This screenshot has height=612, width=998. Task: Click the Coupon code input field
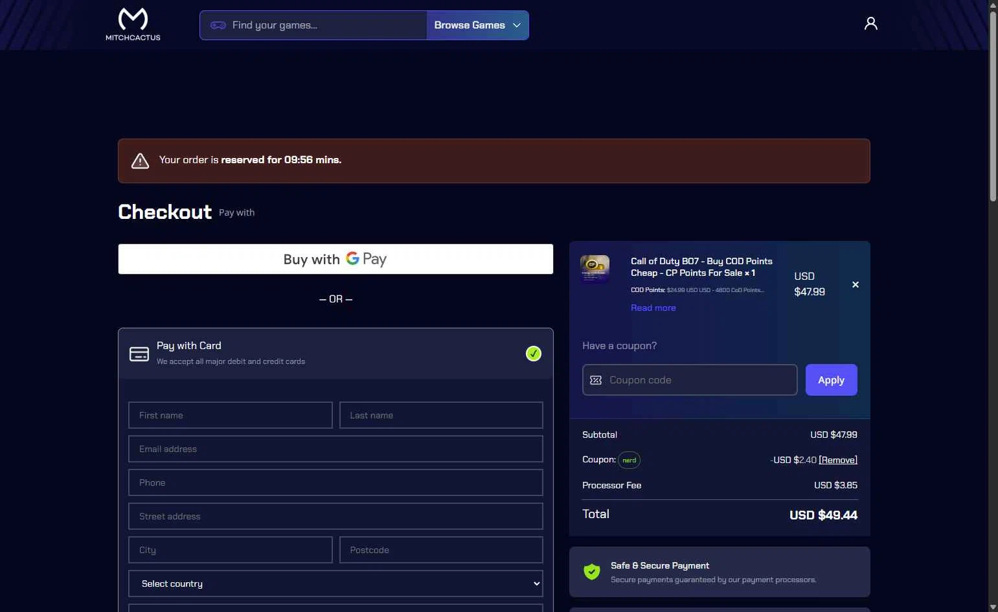pyautogui.click(x=690, y=380)
